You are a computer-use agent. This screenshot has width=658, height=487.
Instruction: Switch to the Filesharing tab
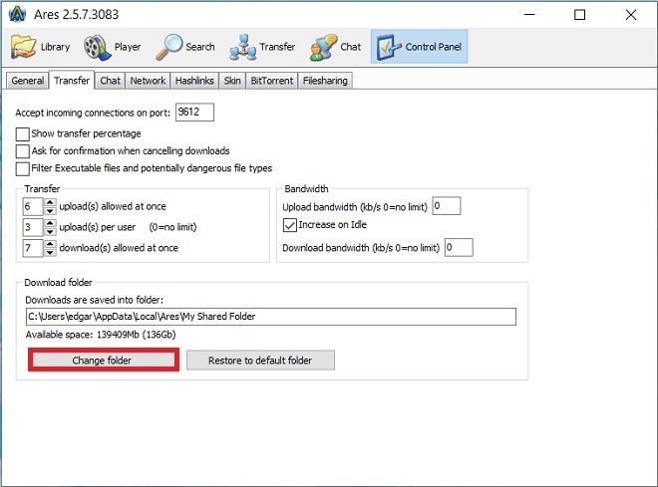click(325, 81)
